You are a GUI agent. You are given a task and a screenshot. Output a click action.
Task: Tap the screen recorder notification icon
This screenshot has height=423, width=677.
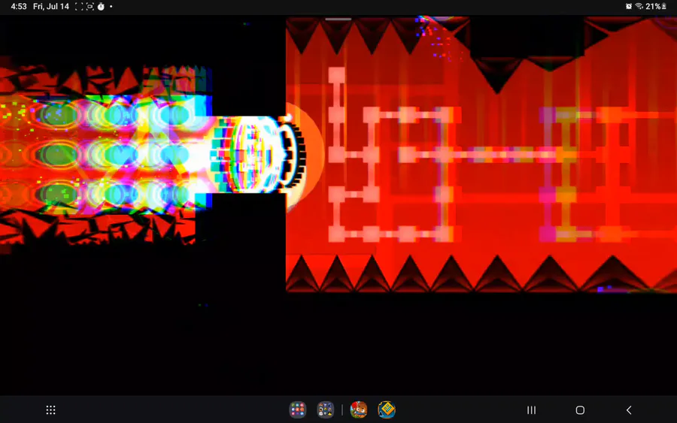(90, 7)
